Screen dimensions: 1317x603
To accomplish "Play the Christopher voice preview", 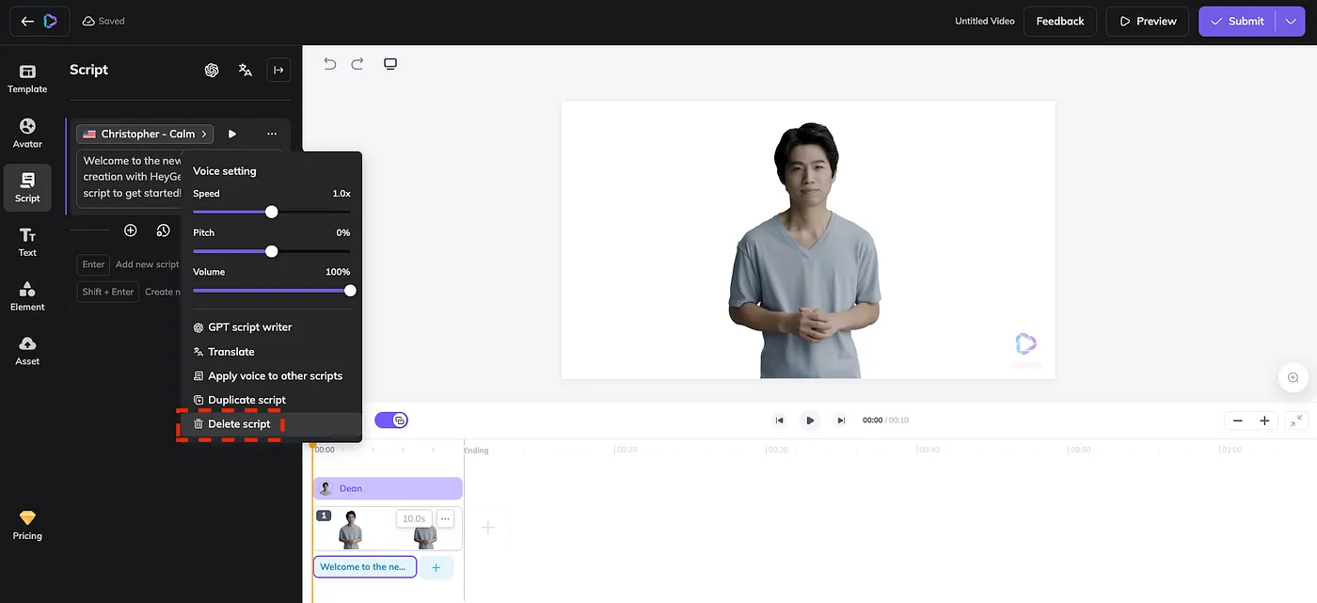I will tap(232, 134).
